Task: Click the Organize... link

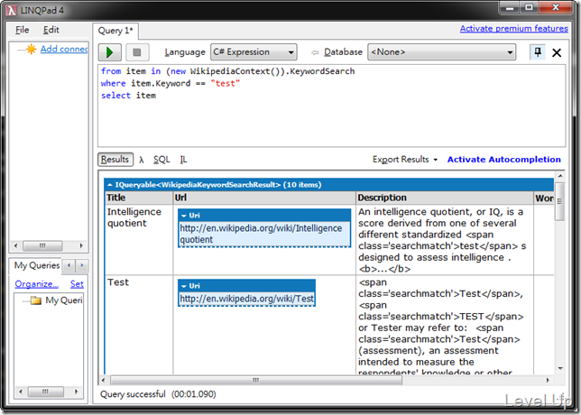Action: (37, 284)
